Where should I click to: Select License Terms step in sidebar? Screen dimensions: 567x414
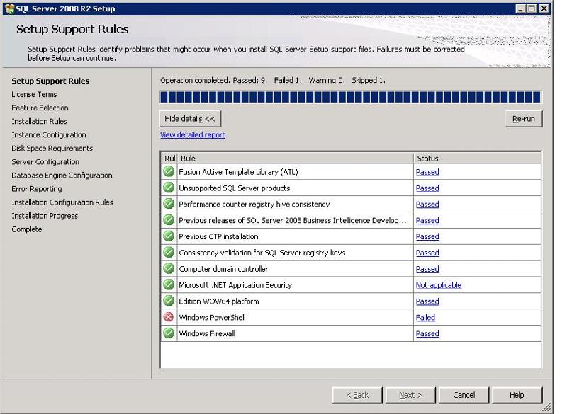click(x=34, y=94)
